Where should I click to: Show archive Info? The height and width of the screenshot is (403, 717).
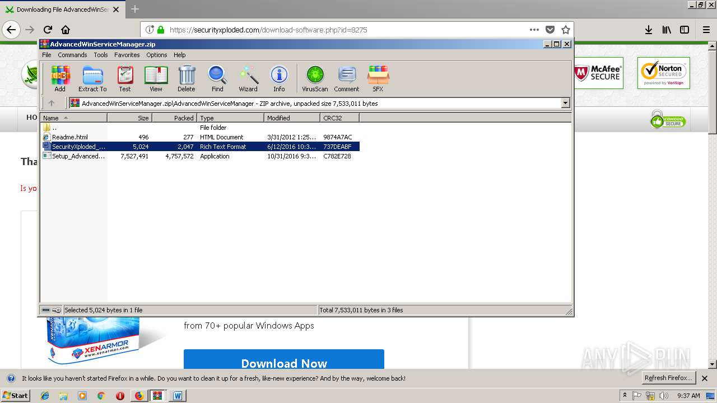tap(279, 78)
